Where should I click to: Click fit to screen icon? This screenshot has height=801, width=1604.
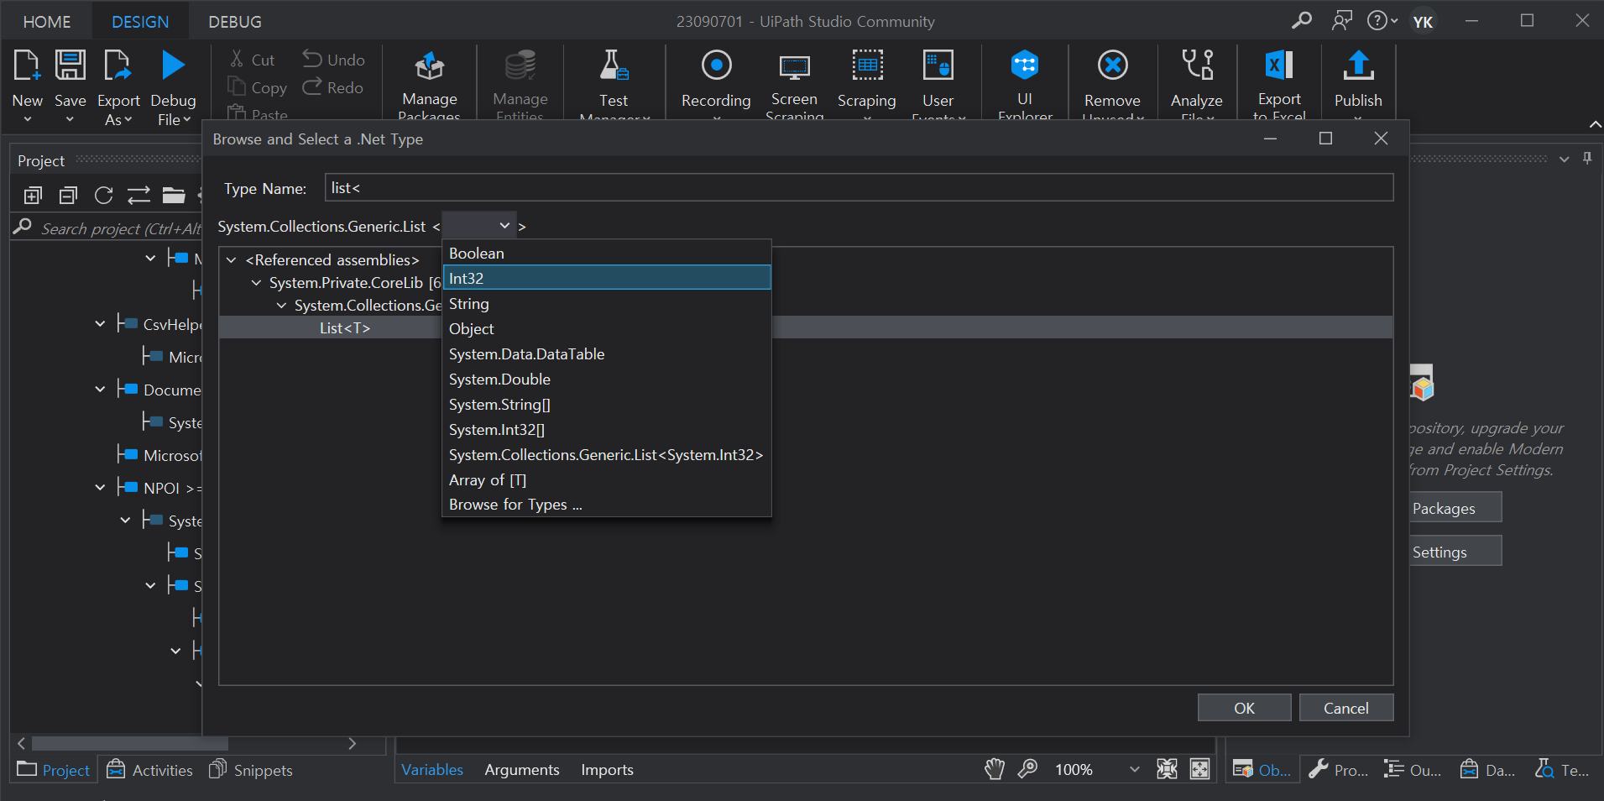tap(1167, 769)
